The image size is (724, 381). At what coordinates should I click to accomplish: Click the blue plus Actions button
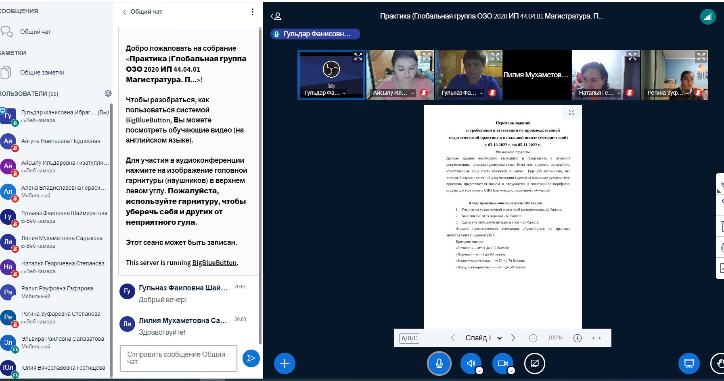[x=285, y=363]
